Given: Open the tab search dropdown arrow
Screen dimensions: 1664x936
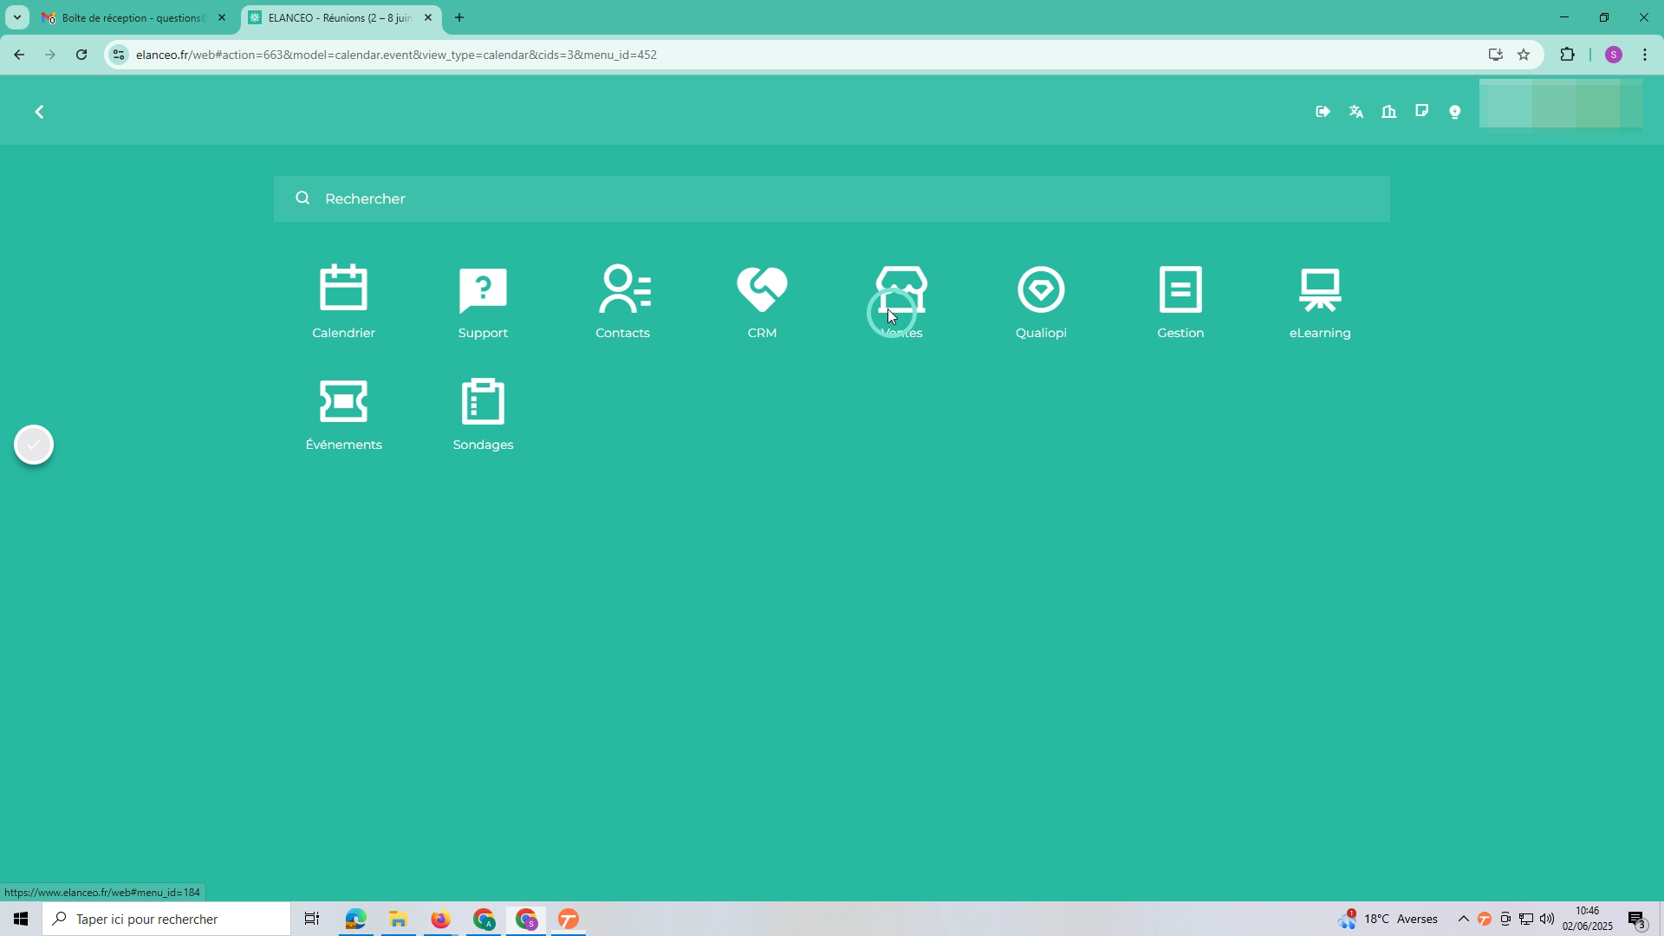Looking at the screenshot, I should coord(16,17).
